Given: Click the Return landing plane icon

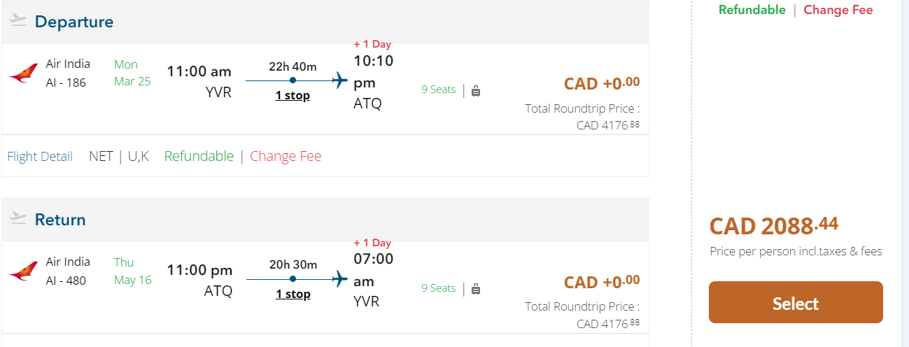Looking at the screenshot, I should coord(18,219).
